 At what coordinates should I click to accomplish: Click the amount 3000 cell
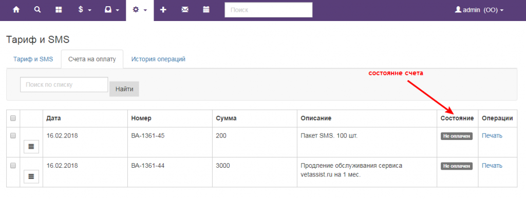coord(223,166)
